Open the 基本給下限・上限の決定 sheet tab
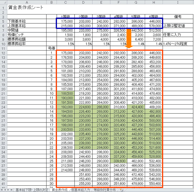 32,190
